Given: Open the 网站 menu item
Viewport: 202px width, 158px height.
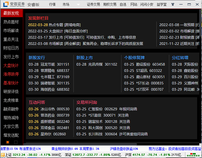Looking at the screenshot, I should (134, 4).
